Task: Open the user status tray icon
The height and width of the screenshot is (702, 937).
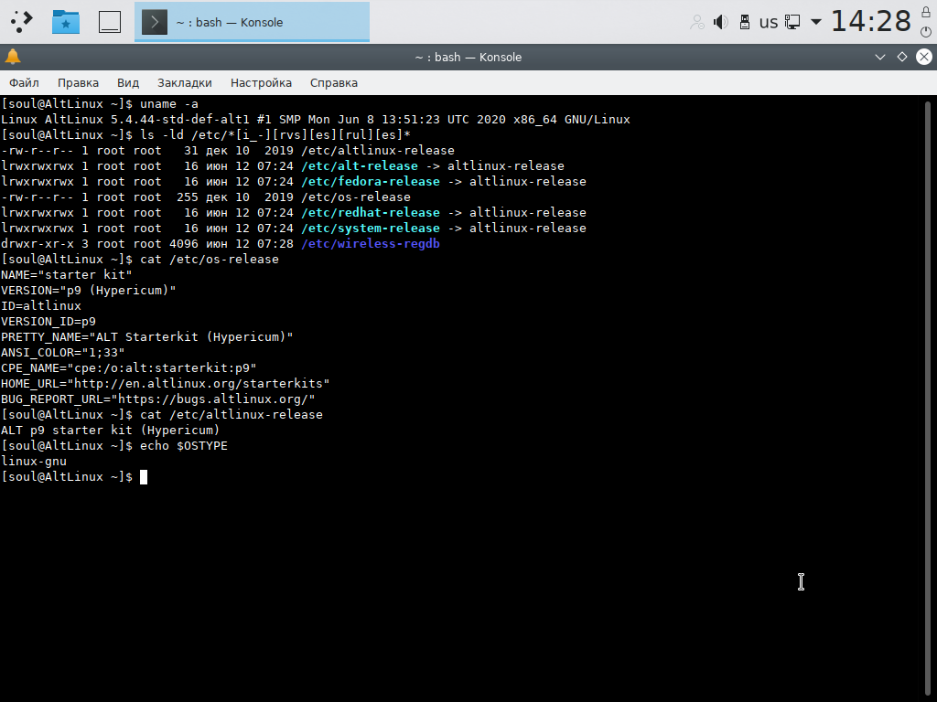Action: point(696,22)
